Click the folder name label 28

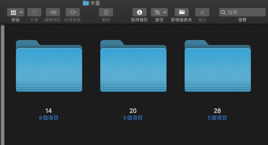[x=217, y=111]
